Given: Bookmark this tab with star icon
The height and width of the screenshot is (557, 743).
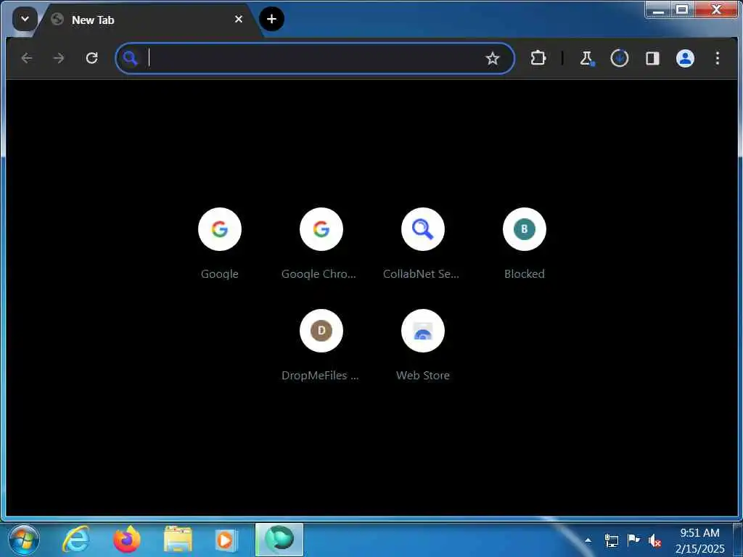Looking at the screenshot, I should point(493,58).
